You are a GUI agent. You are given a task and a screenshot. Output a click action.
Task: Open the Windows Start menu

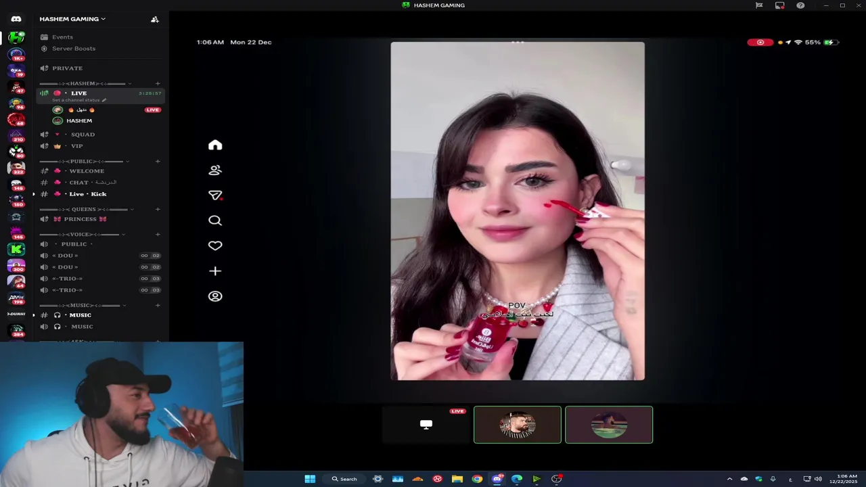tap(310, 479)
